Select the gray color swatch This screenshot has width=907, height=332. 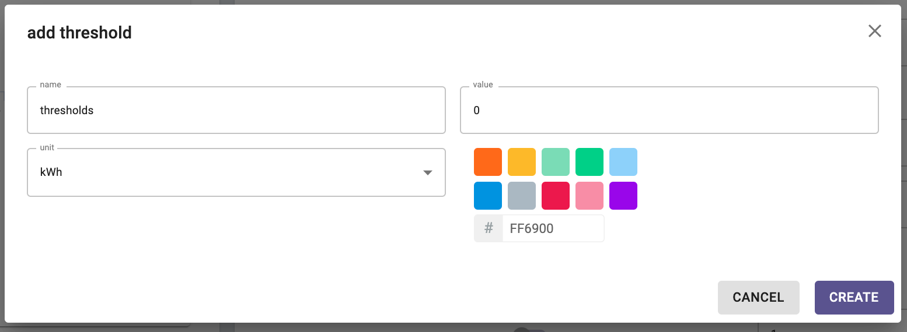522,196
